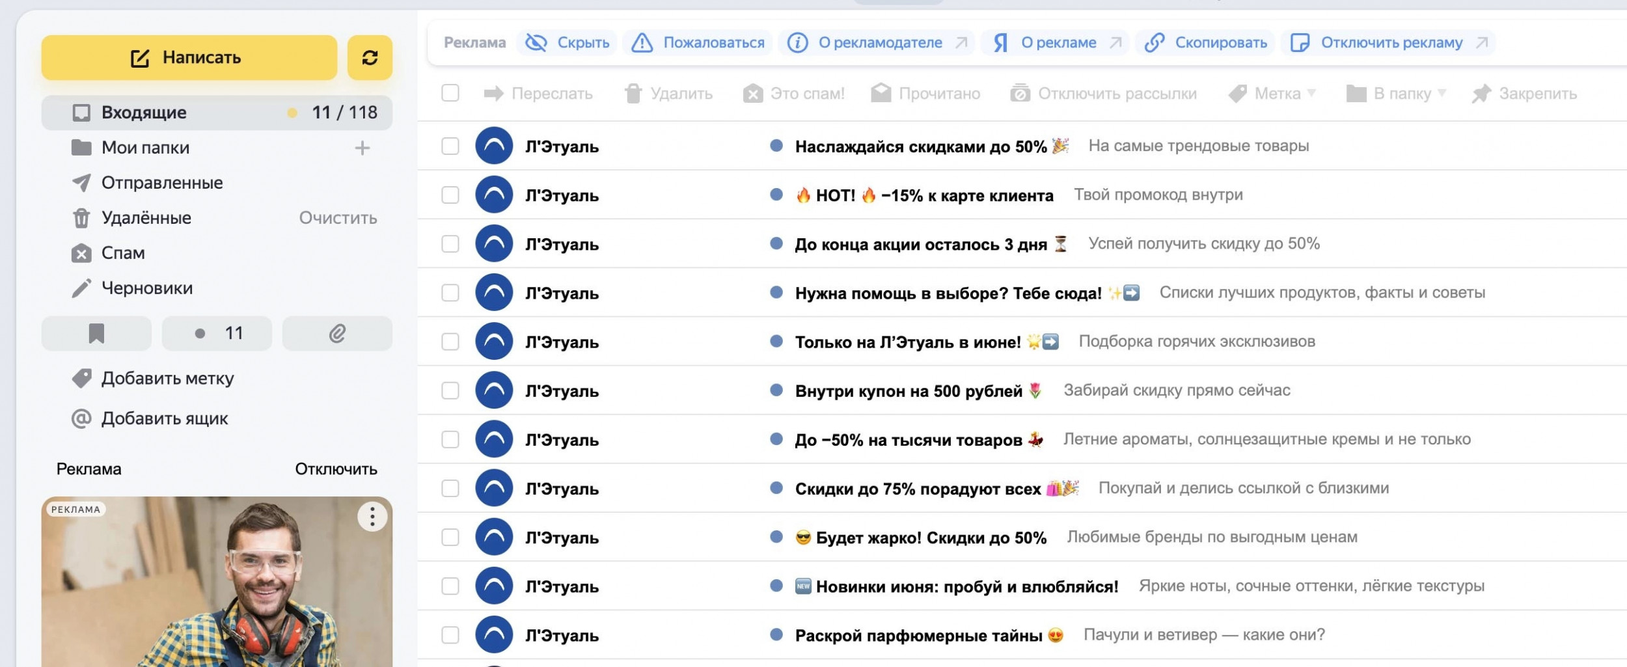Check the Будет жарко! Скидки до 50% email
The image size is (1627, 667).
pos(450,537)
